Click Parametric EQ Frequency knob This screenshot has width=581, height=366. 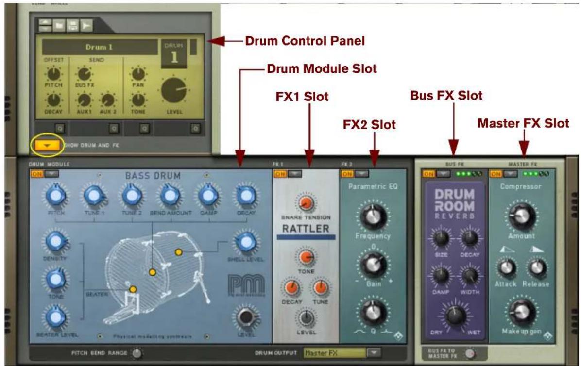click(373, 217)
